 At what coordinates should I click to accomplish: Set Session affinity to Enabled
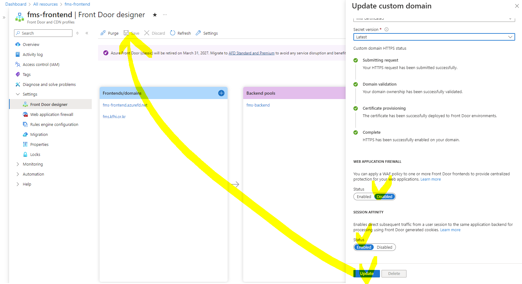[x=364, y=247]
